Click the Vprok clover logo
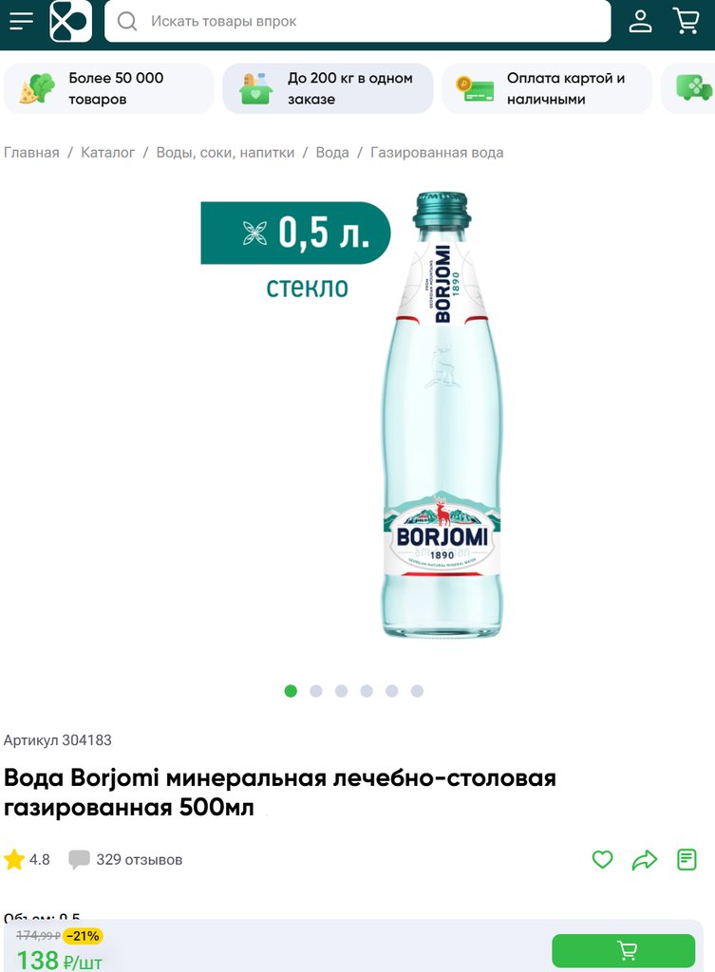The image size is (715, 972). pyautogui.click(x=70, y=21)
